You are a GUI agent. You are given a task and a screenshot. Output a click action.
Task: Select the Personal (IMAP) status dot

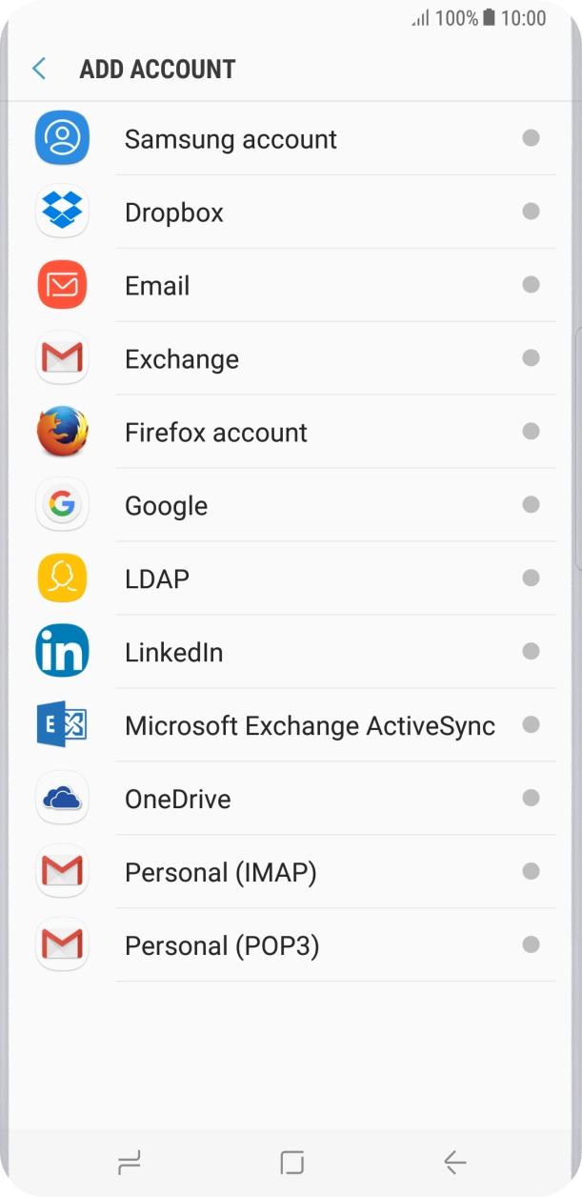[x=531, y=871]
